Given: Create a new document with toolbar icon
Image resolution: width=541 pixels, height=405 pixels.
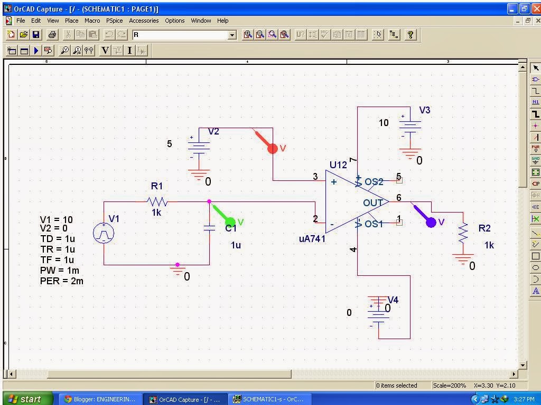Looking at the screenshot, I should pyautogui.click(x=11, y=34).
